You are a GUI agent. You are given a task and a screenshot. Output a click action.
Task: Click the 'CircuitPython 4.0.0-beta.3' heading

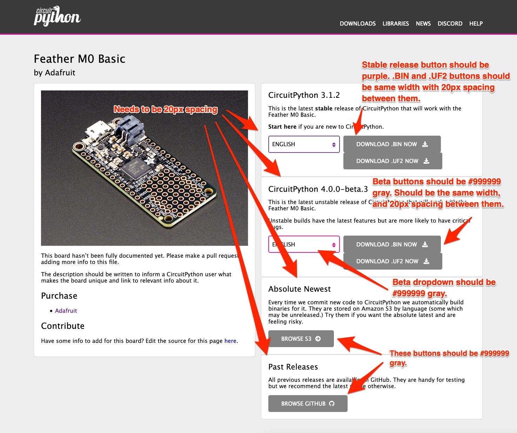pos(318,189)
